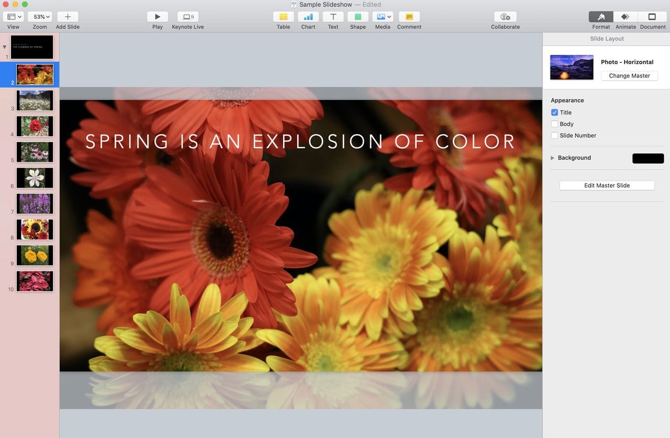670x438 pixels.
Task: Open Keynote Live broadcast icon
Action: pyautogui.click(x=187, y=17)
